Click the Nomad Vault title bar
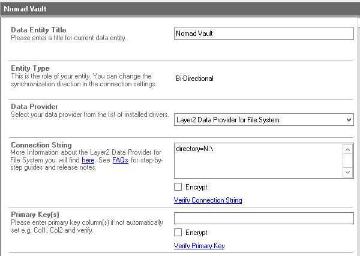The width and height of the screenshot is (360, 256). (x=180, y=10)
